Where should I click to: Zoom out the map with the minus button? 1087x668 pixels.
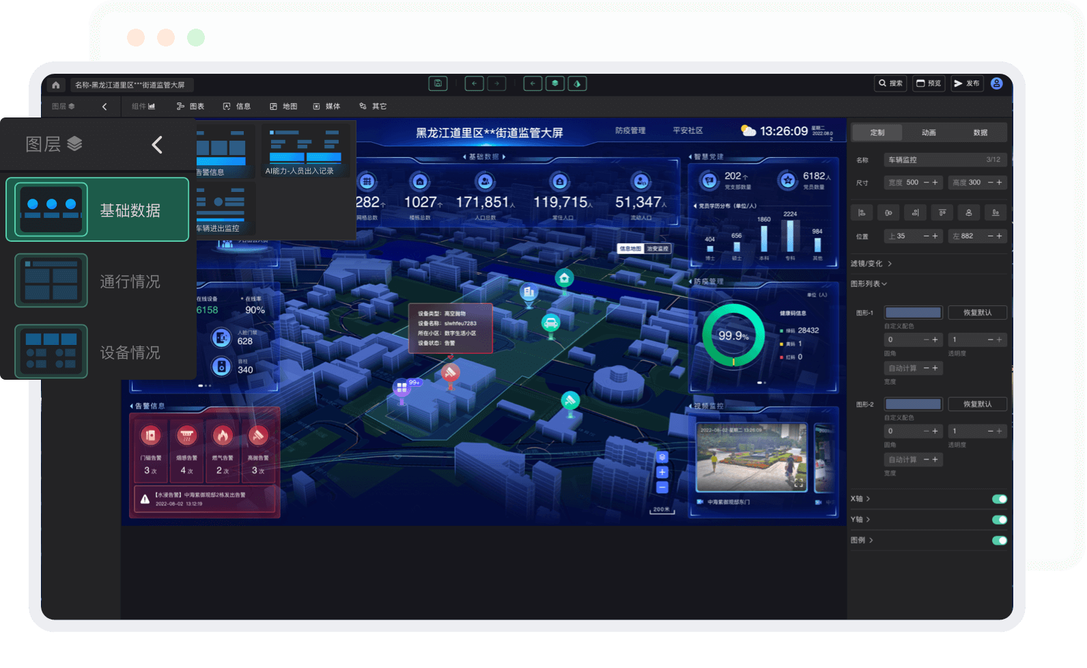click(x=662, y=487)
